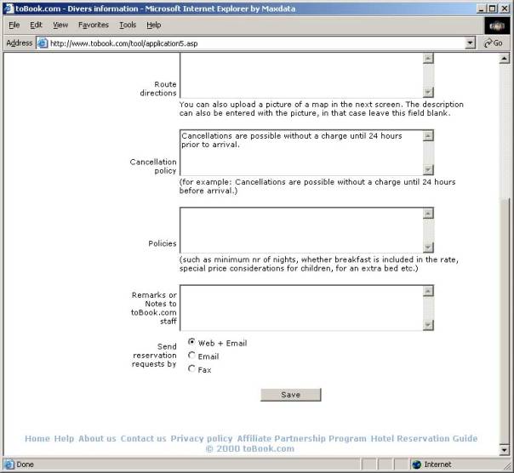Click scroll-down arrow in Cancellation policy box
Screen dimensions: 514x473
[x=428, y=169]
